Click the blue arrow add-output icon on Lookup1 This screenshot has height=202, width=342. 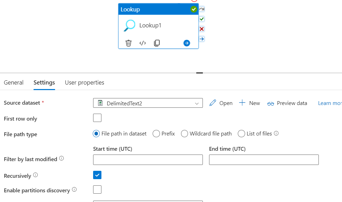(x=187, y=43)
